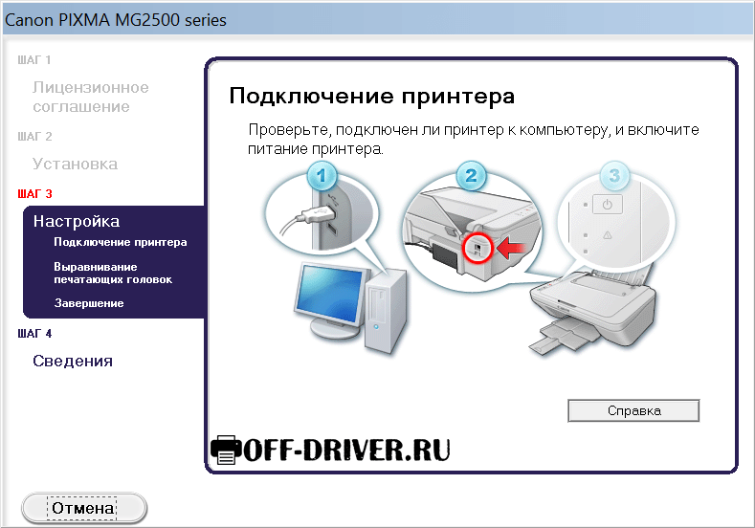The height and width of the screenshot is (528, 755).
Task: Click the ШАГ 3 label
Action: (x=34, y=194)
